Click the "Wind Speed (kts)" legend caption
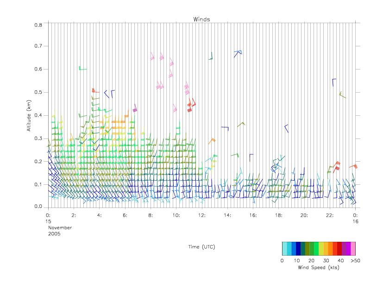 [319, 267]
